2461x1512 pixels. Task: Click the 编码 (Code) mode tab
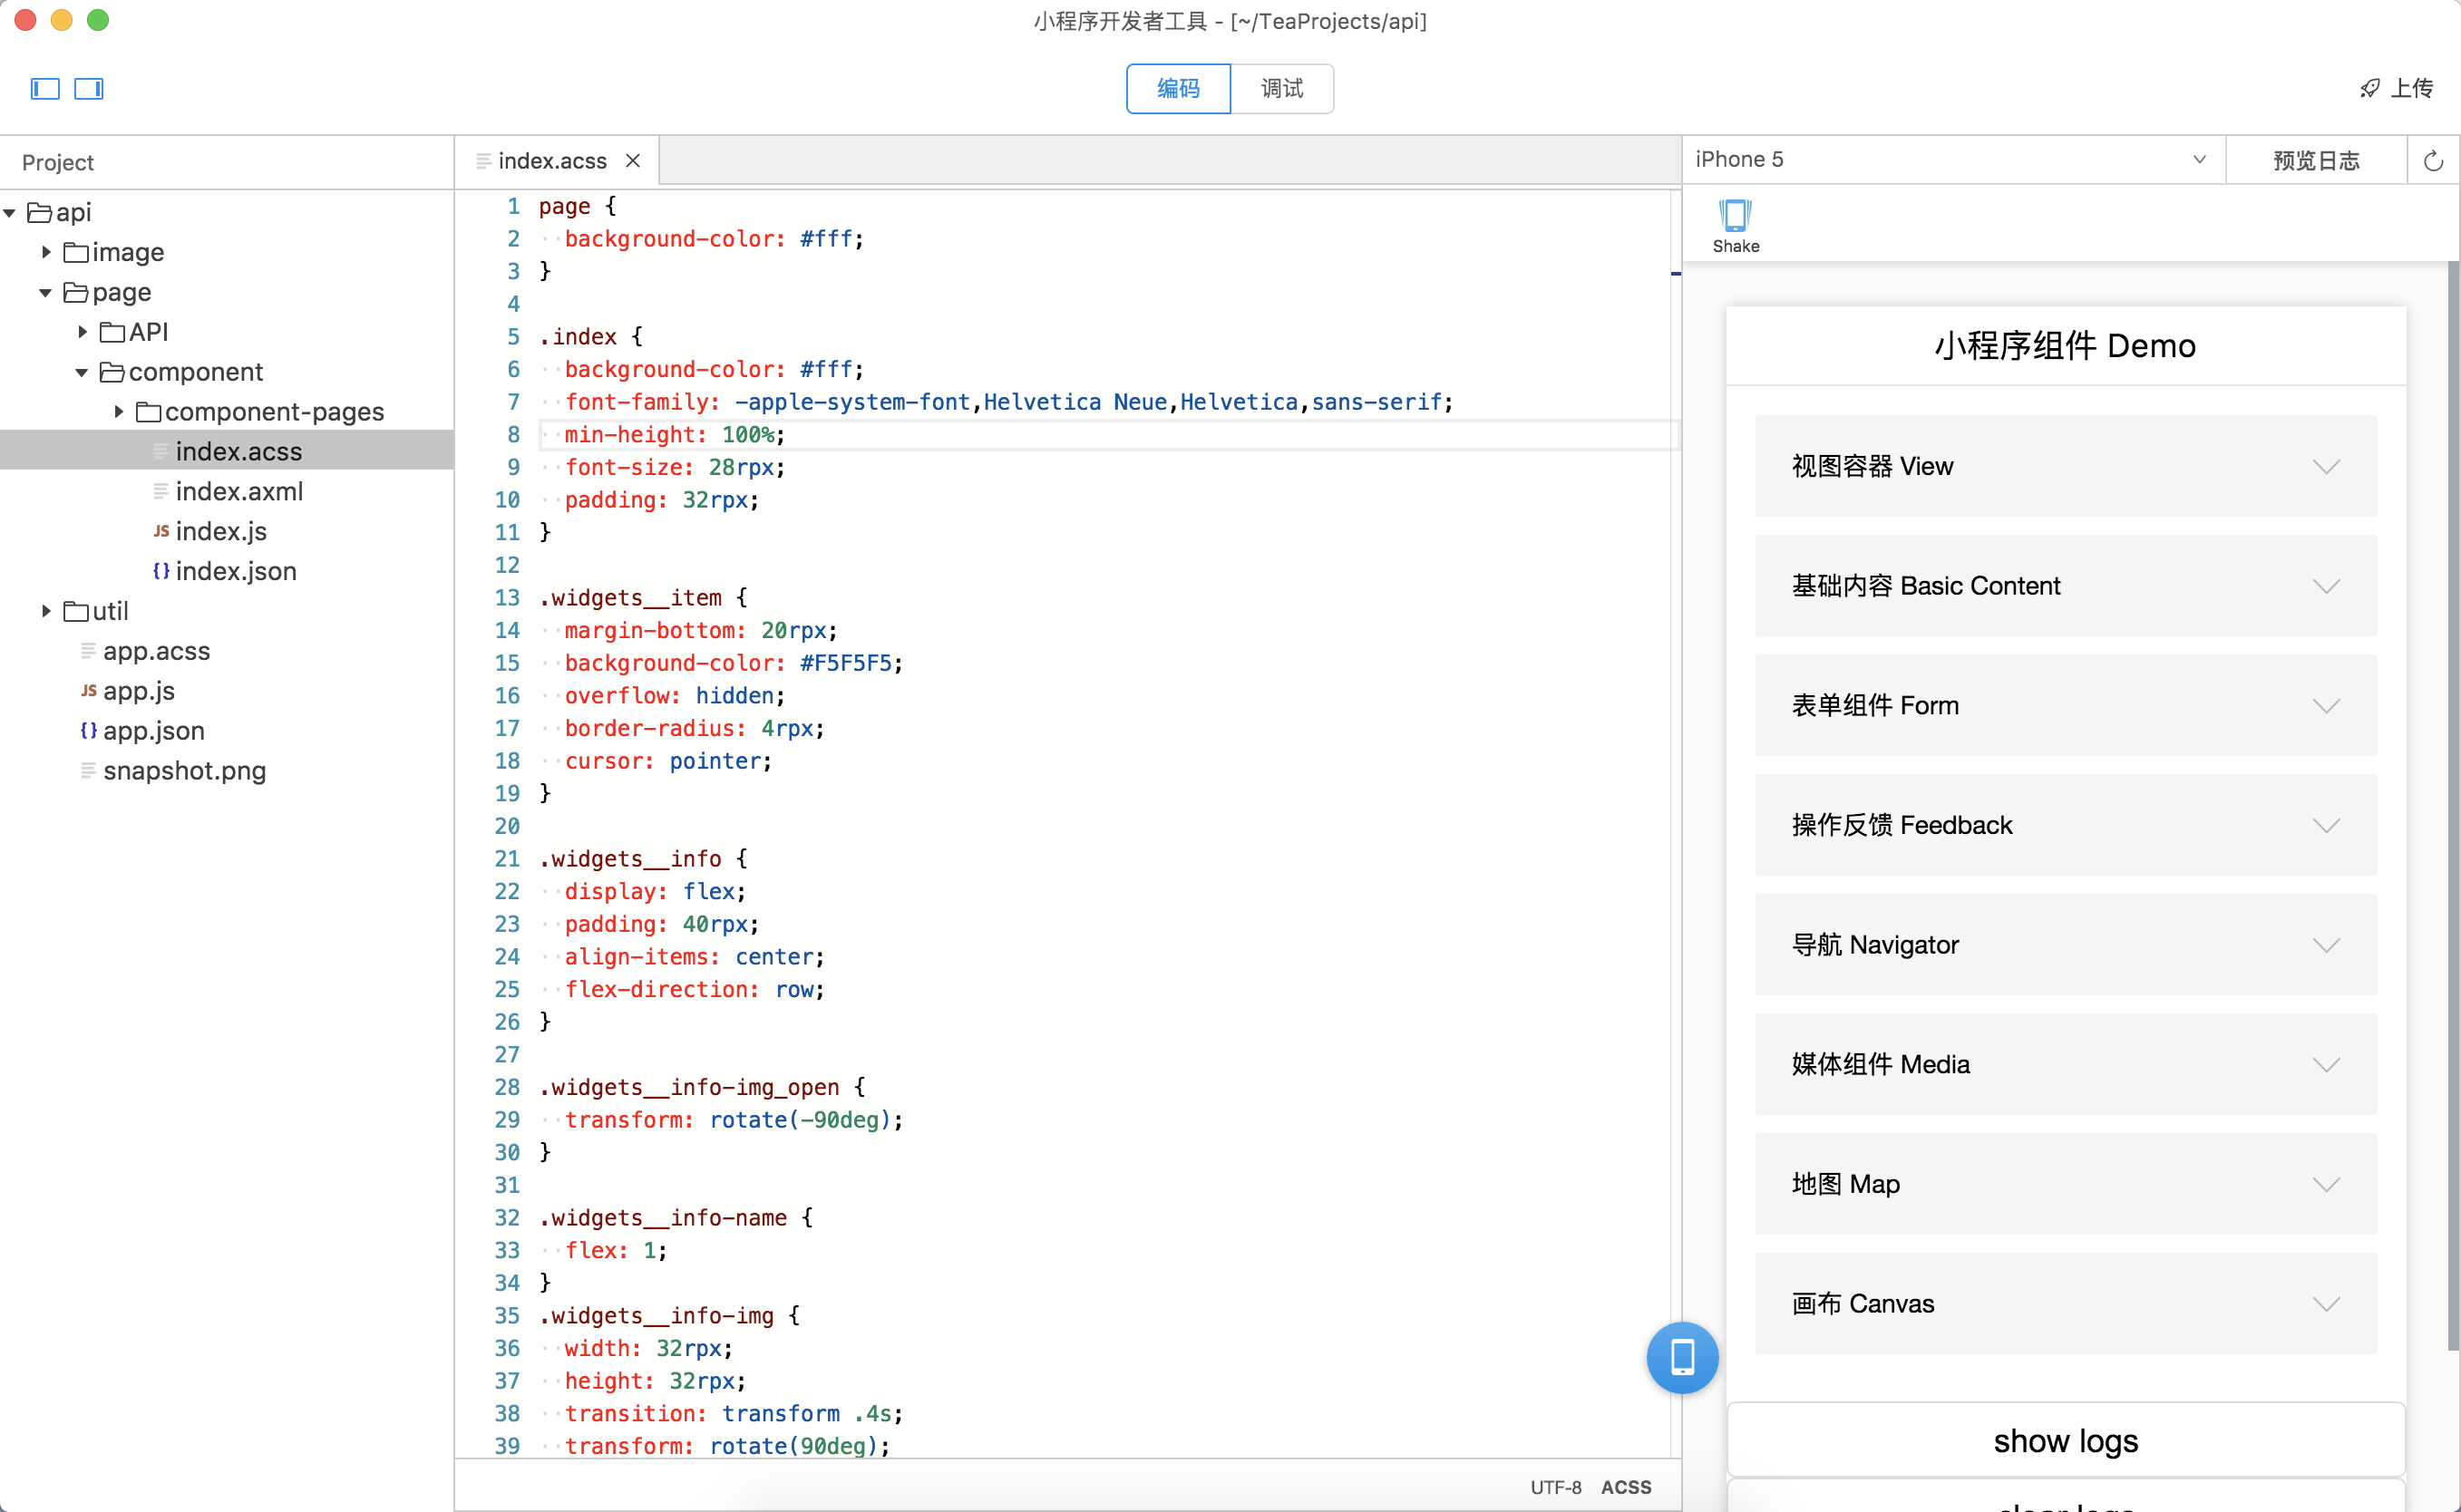(1178, 88)
